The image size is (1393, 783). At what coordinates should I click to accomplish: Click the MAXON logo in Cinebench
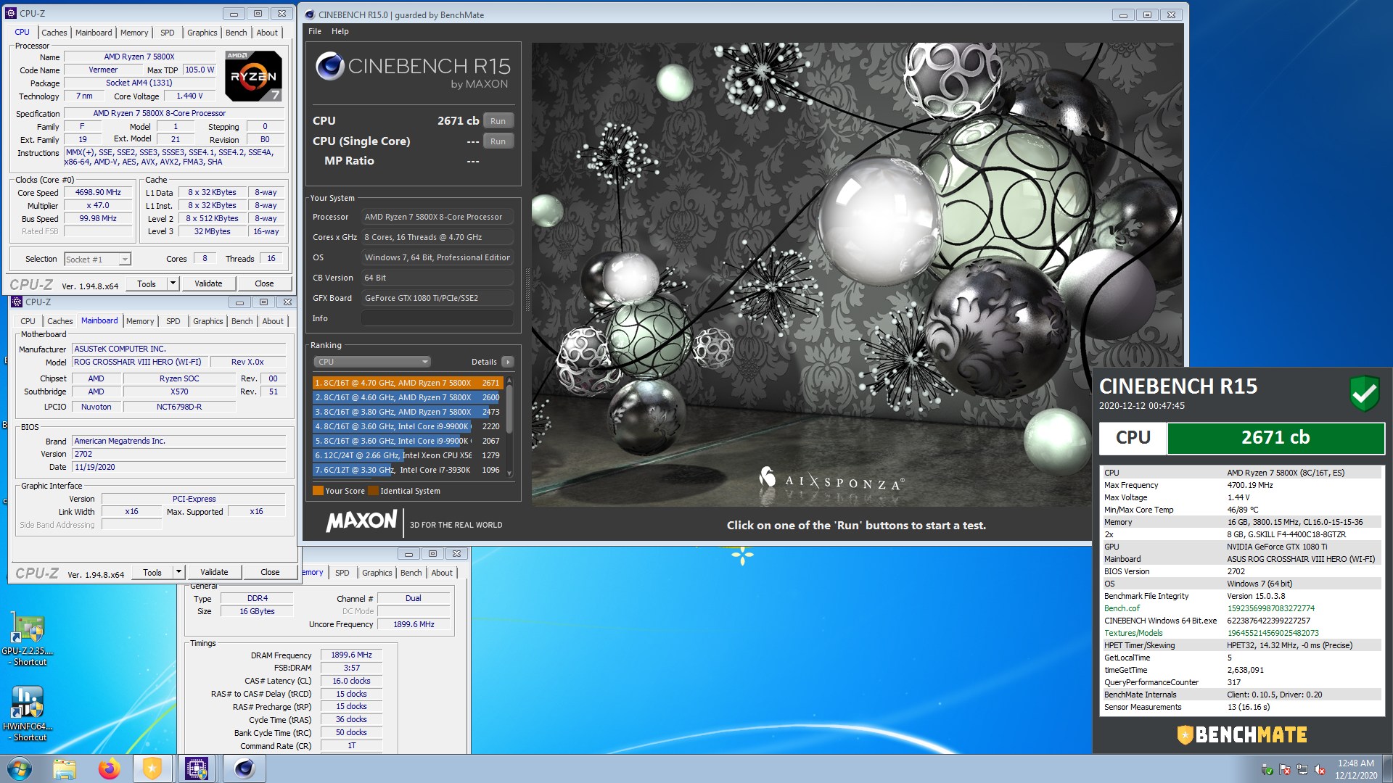361,521
